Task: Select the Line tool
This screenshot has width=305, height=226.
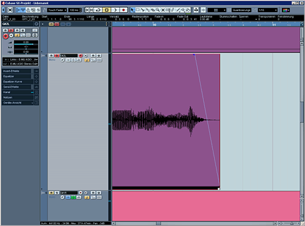Action: 178,10
